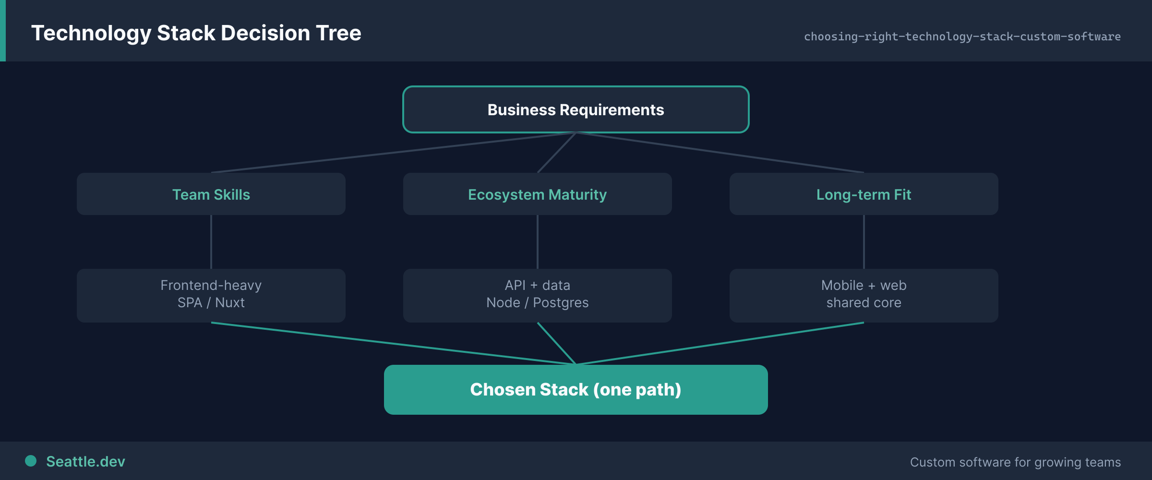Screen dimensions: 1152x480
Task: Select the Ecosystem Maturity box
Action: point(538,194)
